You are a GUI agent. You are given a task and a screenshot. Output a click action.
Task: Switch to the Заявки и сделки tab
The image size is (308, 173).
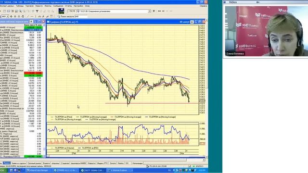pyautogui.click(x=19, y=163)
